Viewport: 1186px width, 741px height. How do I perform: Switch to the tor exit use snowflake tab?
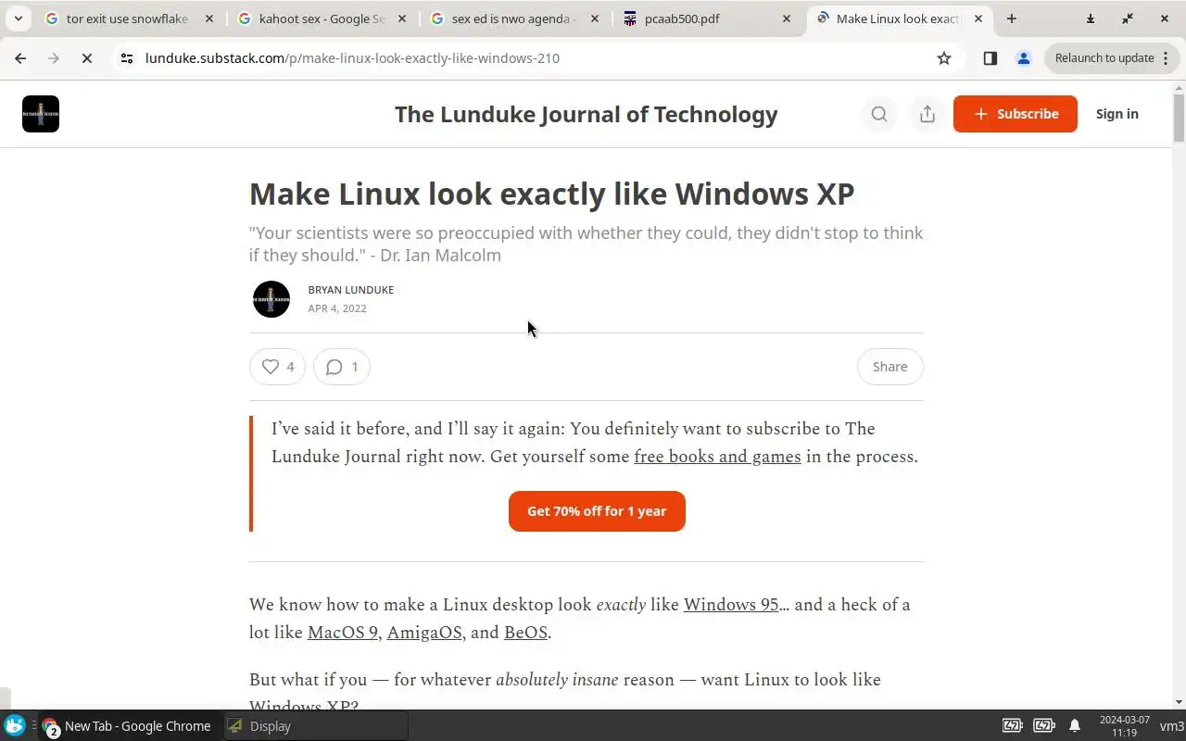[x=128, y=19]
